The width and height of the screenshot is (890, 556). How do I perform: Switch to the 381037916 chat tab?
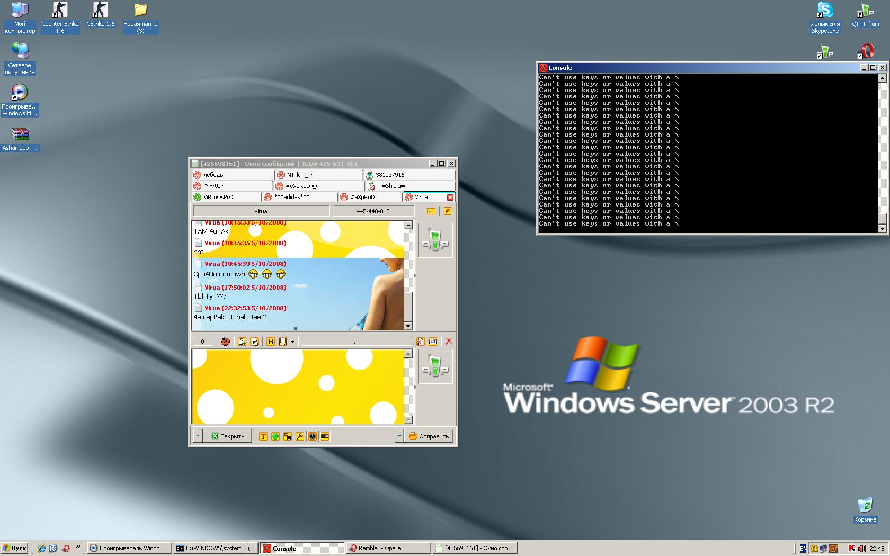point(409,175)
